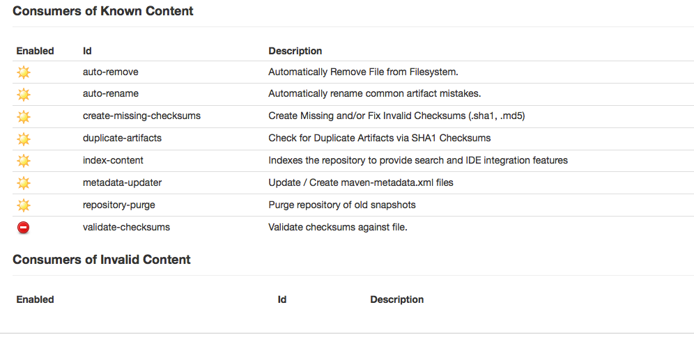694x337 pixels.
Task: Toggle the index-content enabled sun icon
Action: [24, 161]
